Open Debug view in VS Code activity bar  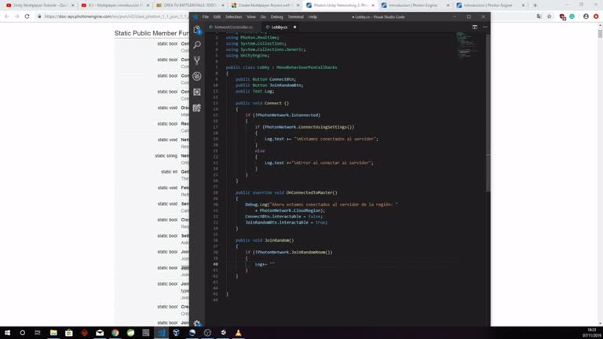197,76
